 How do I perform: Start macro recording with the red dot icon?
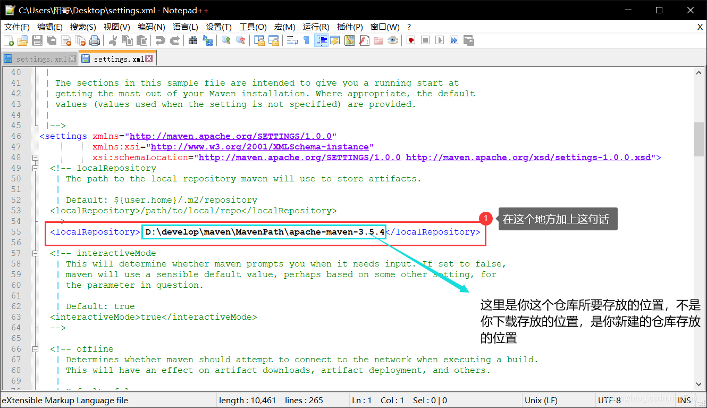pyautogui.click(x=411, y=40)
